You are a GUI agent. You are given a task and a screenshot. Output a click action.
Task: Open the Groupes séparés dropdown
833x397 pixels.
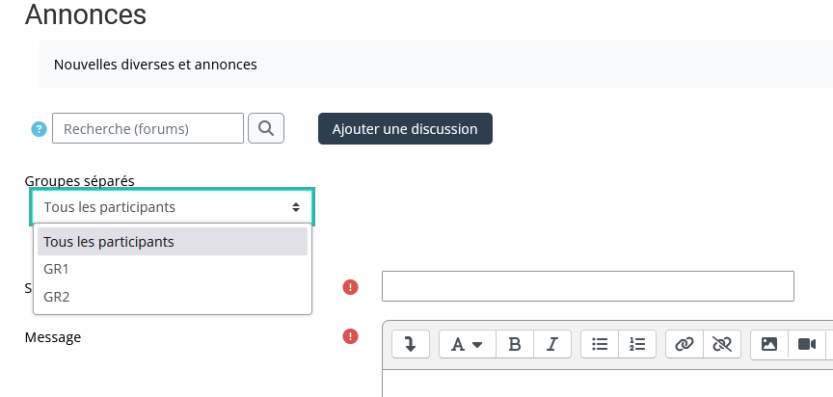[x=173, y=207]
